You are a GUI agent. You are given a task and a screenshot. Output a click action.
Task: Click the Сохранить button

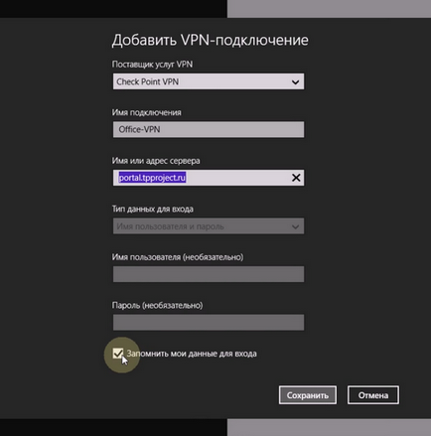pos(308,395)
